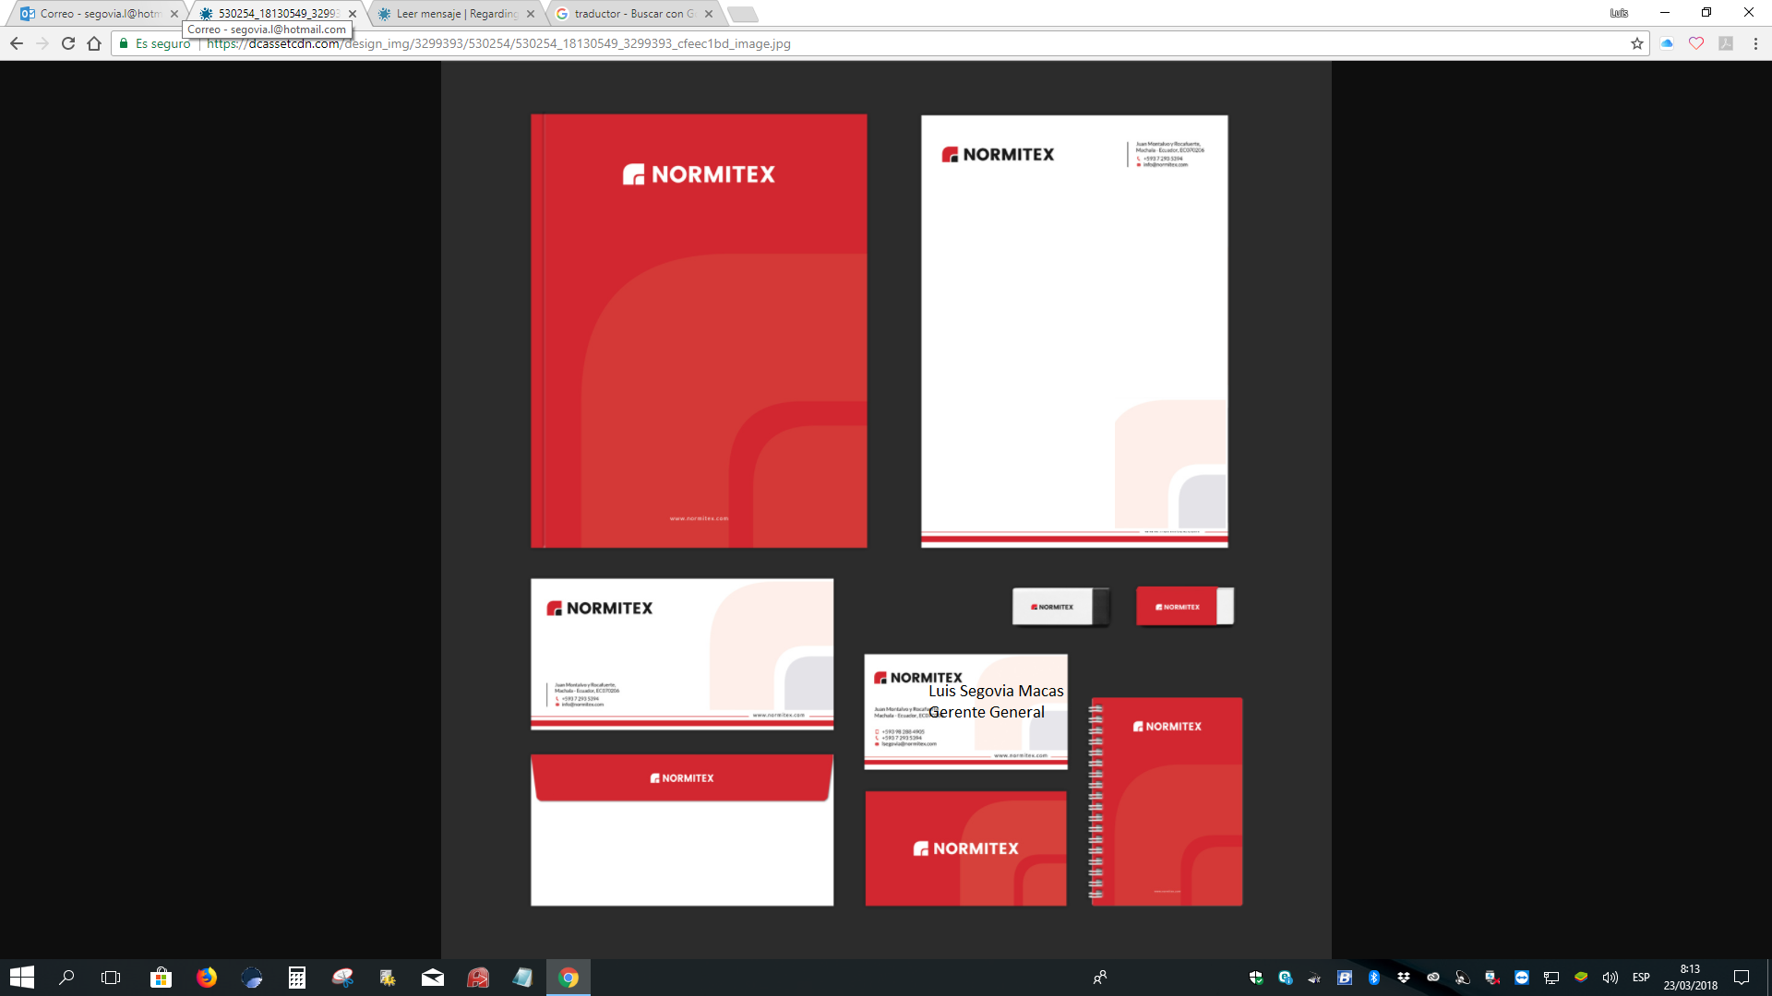
Task: Click the URL address bar
Action: pos(831,43)
